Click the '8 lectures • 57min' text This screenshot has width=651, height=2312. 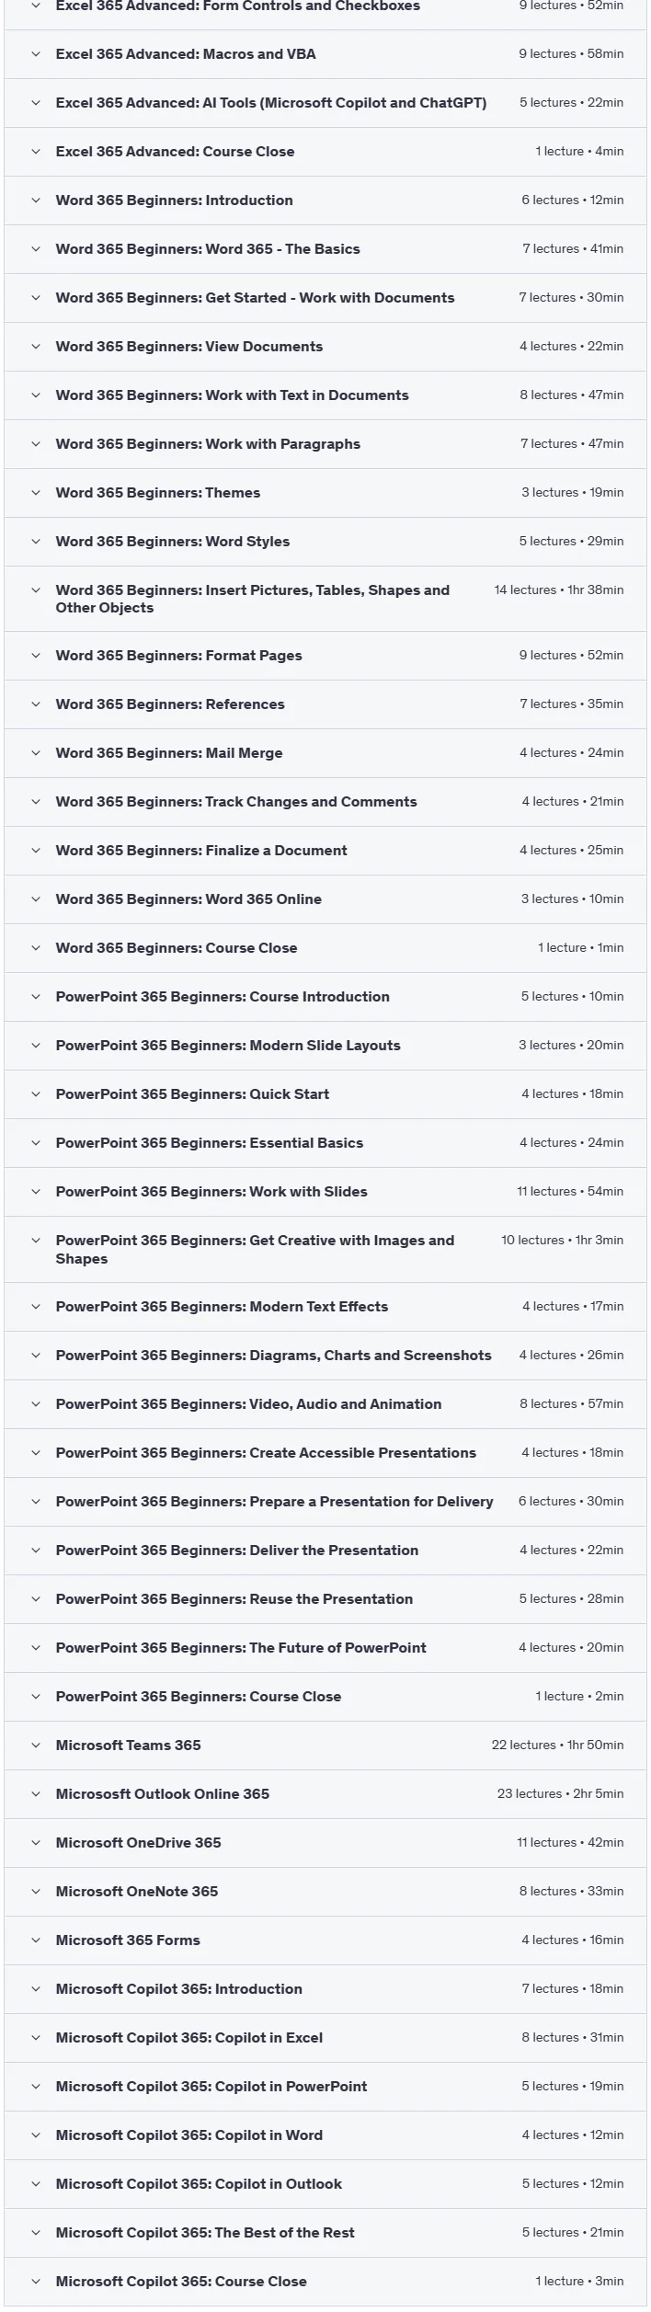572,1404
